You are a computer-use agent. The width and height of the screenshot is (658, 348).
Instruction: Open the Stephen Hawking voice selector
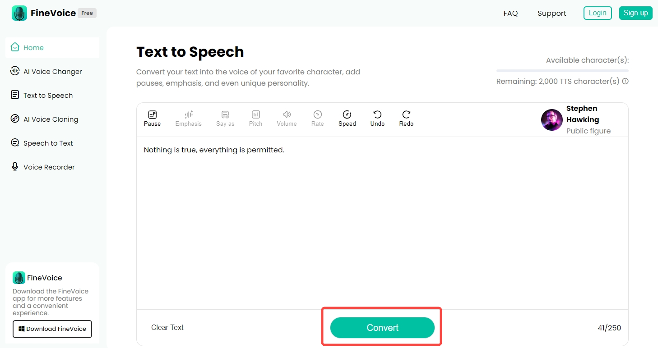point(582,119)
